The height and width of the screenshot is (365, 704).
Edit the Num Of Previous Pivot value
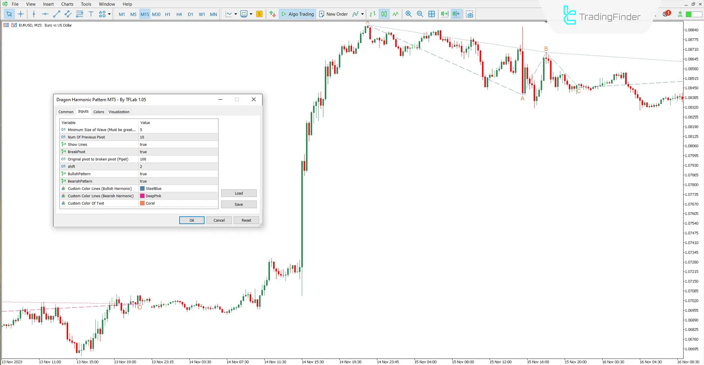178,137
